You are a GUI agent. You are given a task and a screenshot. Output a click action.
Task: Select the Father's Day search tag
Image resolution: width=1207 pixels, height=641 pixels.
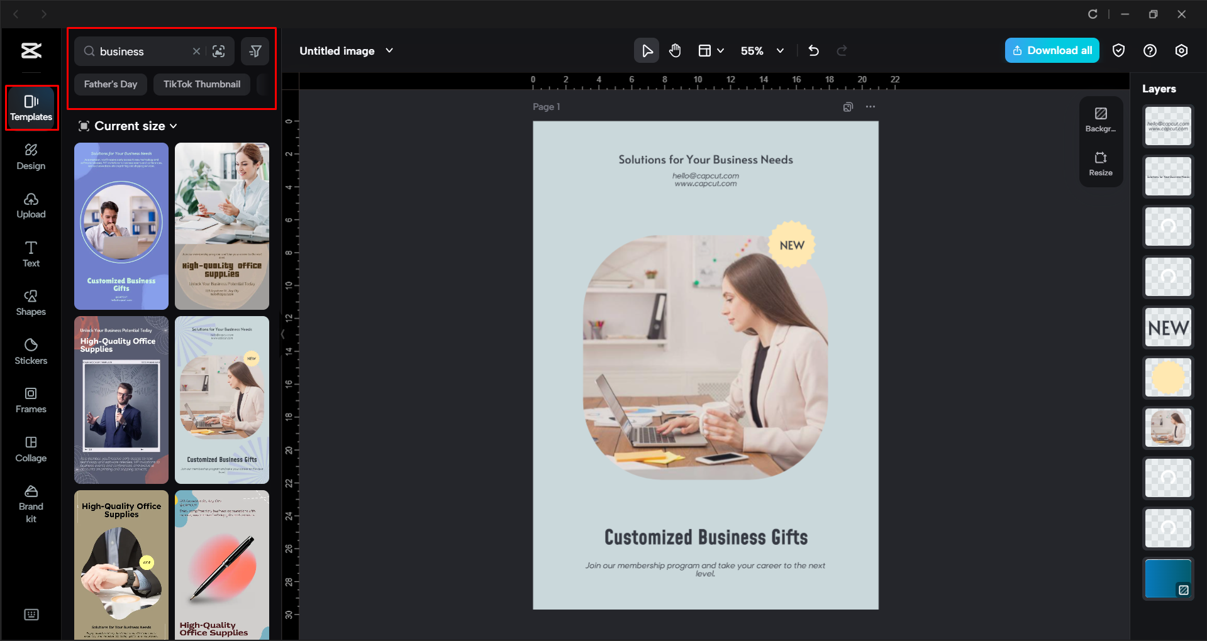pyautogui.click(x=110, y=84)
